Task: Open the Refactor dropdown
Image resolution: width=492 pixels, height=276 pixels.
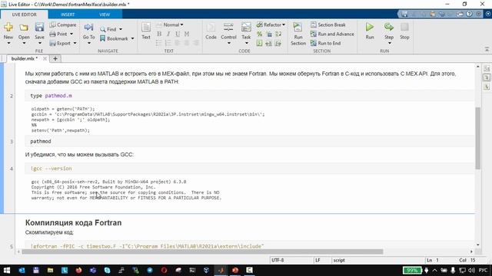Action: [x=271, y=25]
